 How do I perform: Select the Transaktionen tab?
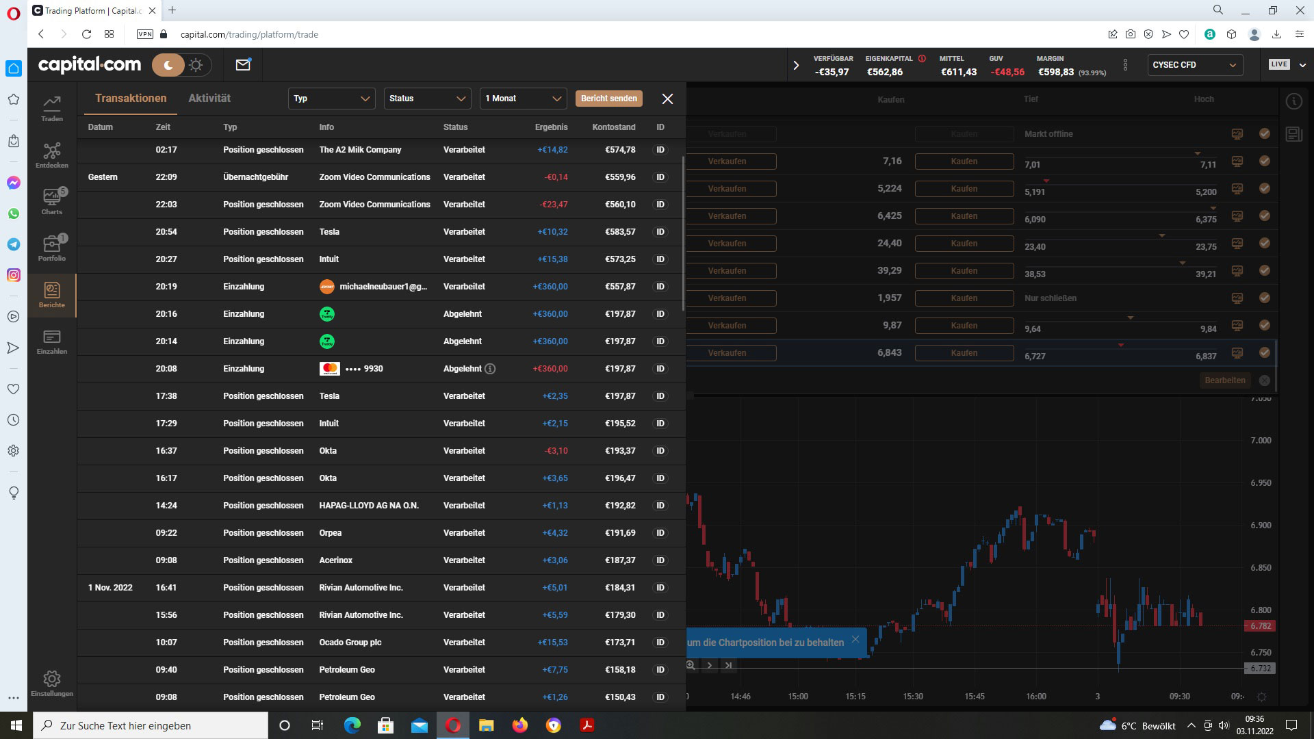pos(131,99)
